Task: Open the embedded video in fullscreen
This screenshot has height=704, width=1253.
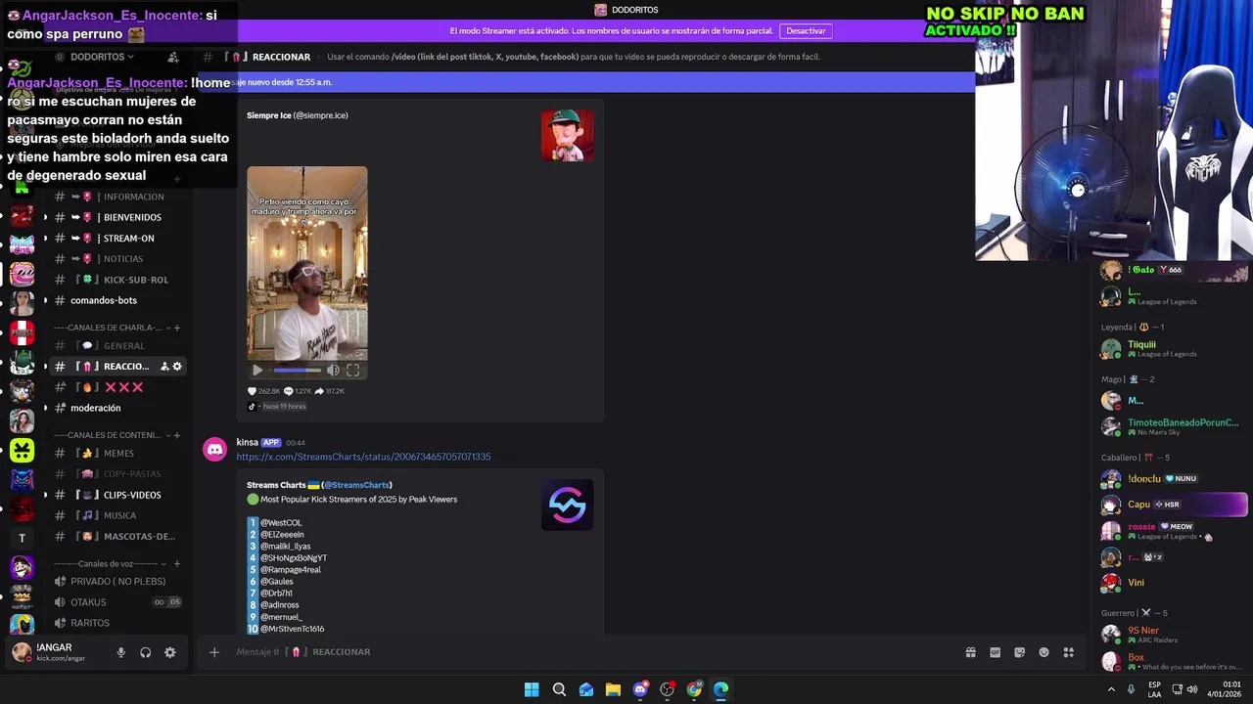Action: tap(353, 371)
